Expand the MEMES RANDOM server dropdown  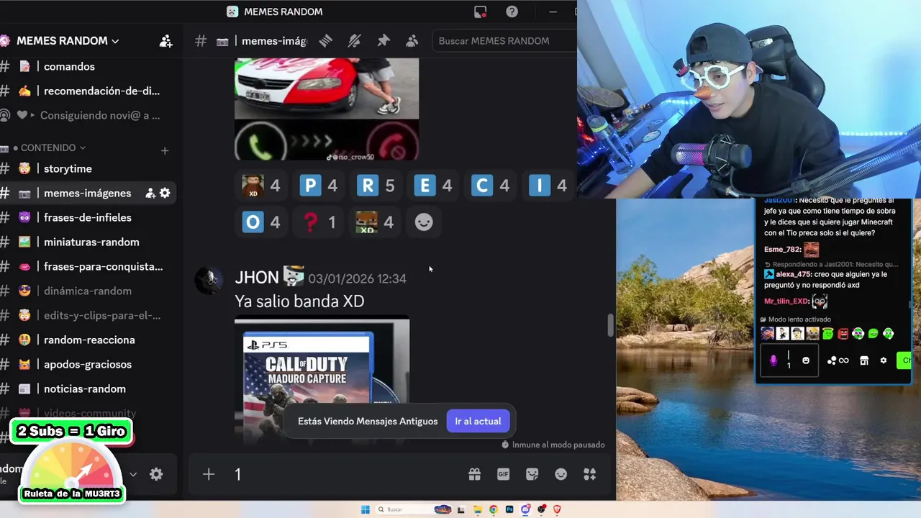(x=68, y=41)
